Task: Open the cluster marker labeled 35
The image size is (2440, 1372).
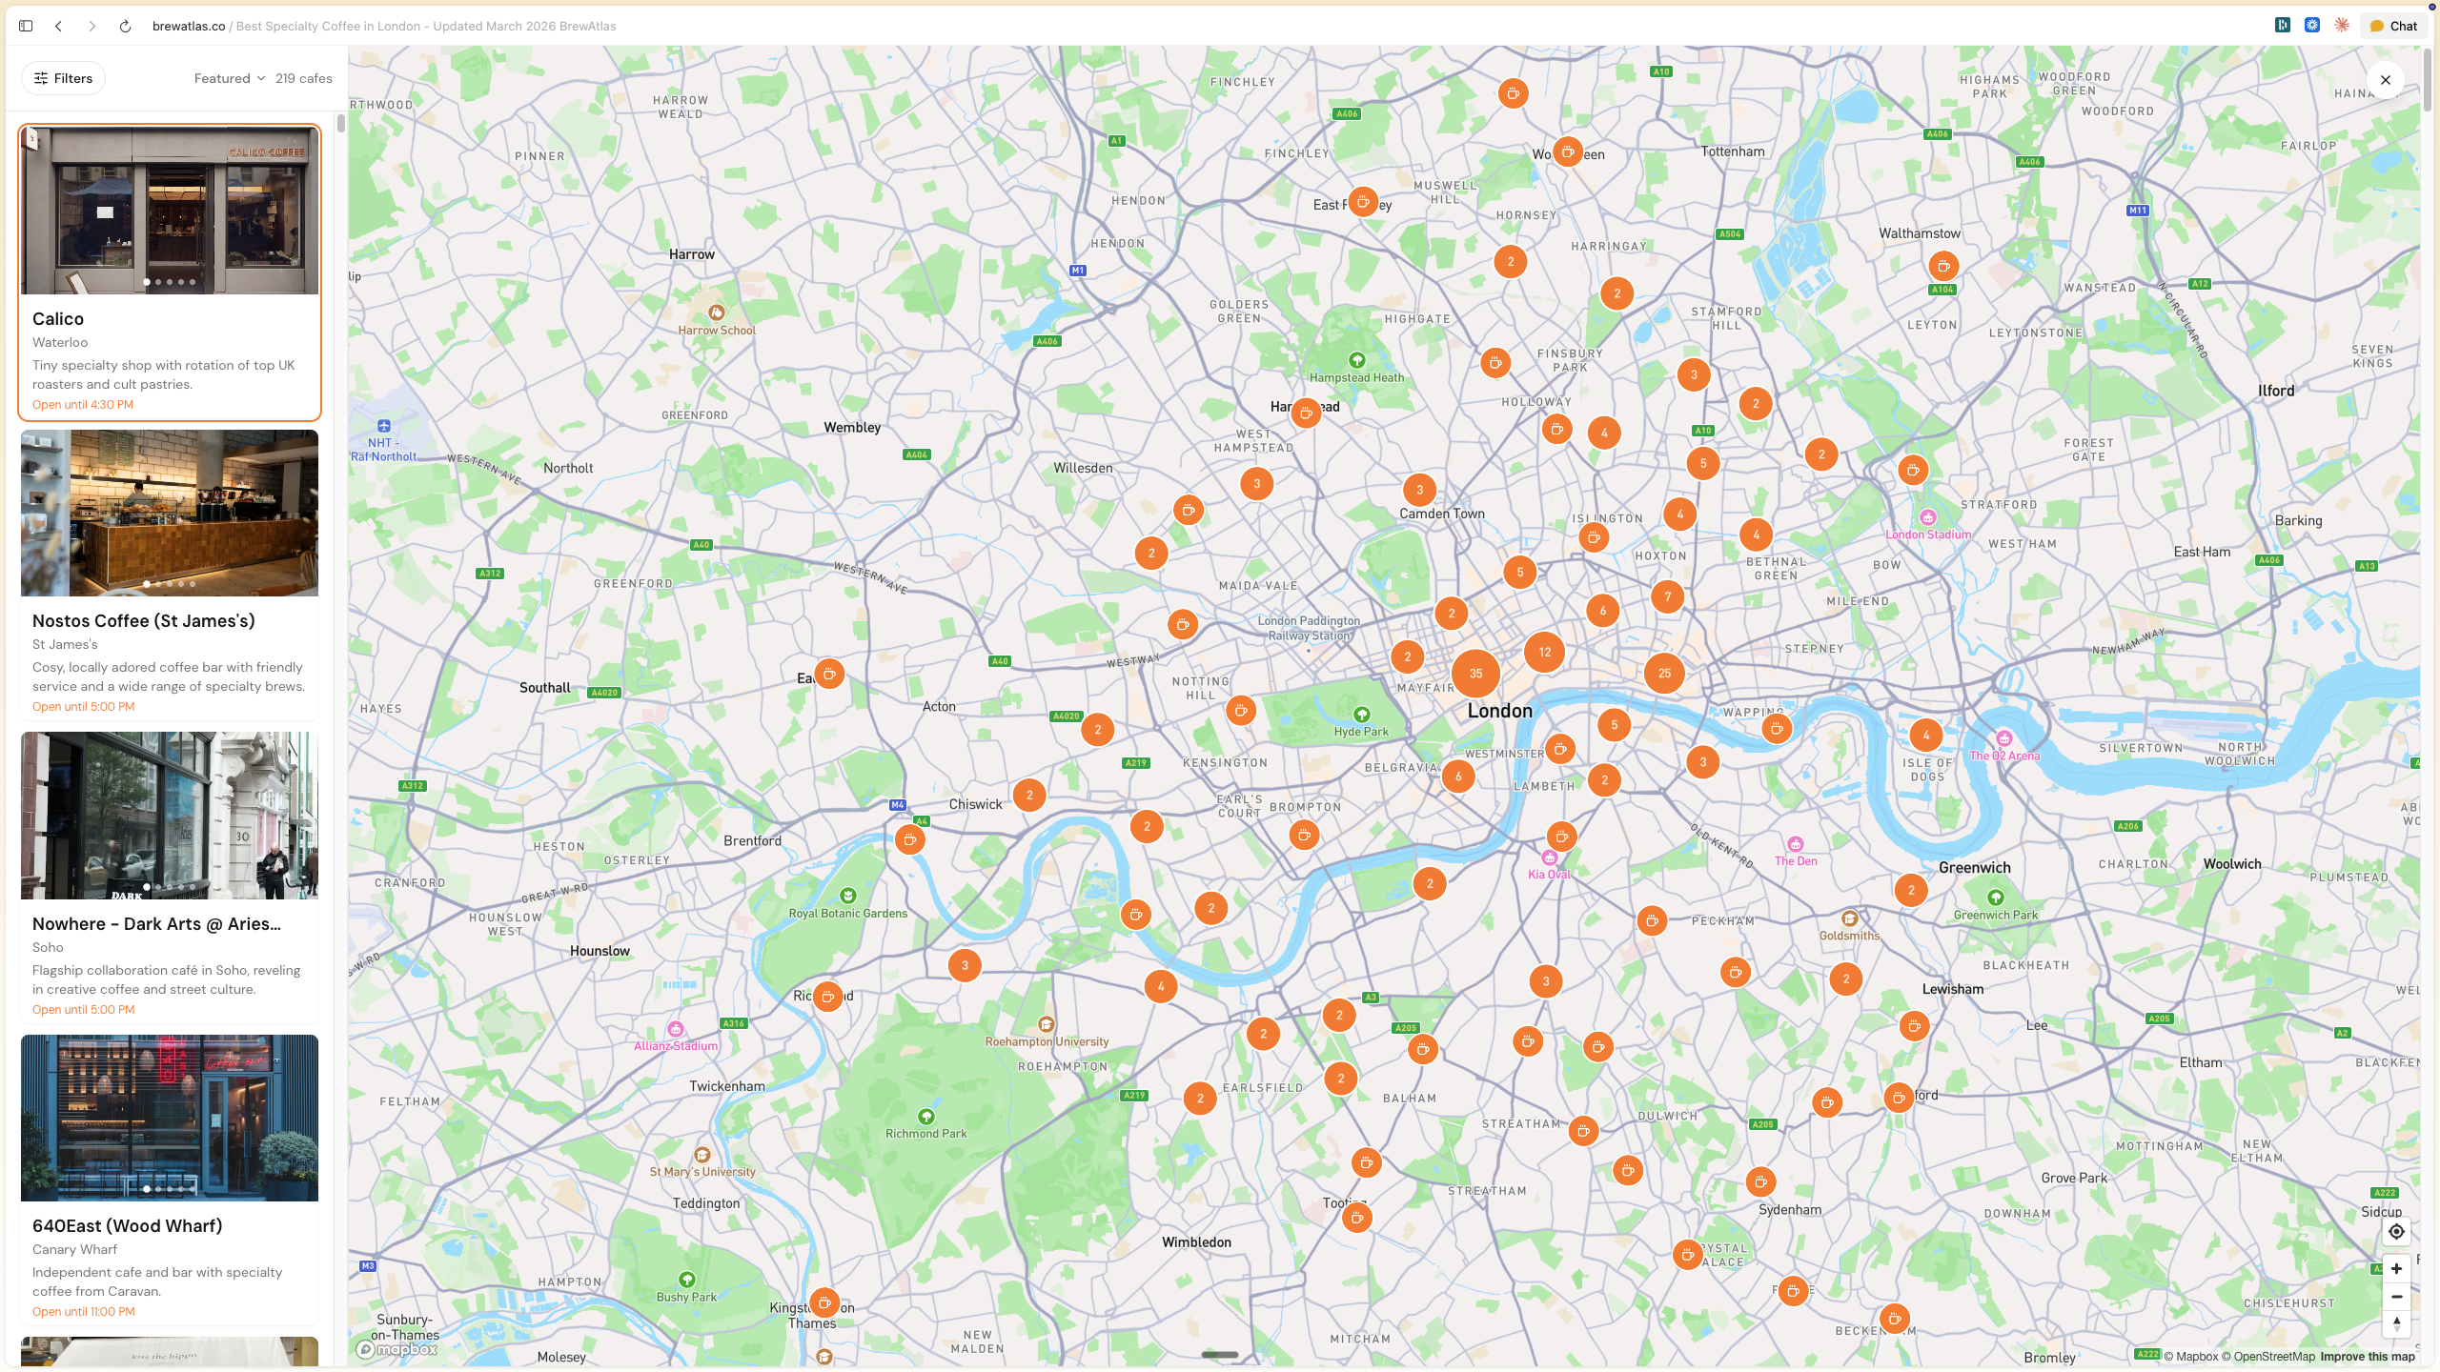Action: pos(1475,674)
